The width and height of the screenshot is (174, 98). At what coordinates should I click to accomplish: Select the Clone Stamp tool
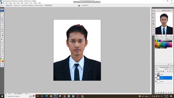click(2, 29)
